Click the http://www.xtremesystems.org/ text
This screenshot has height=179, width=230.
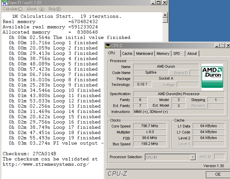pos(46,164)
